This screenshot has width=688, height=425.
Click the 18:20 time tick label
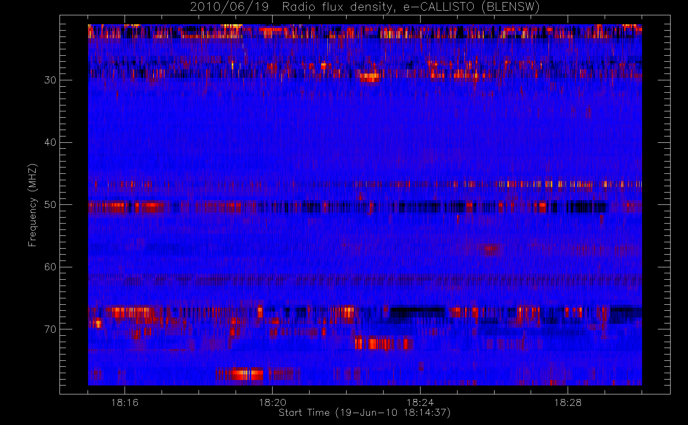coord(272,402)
